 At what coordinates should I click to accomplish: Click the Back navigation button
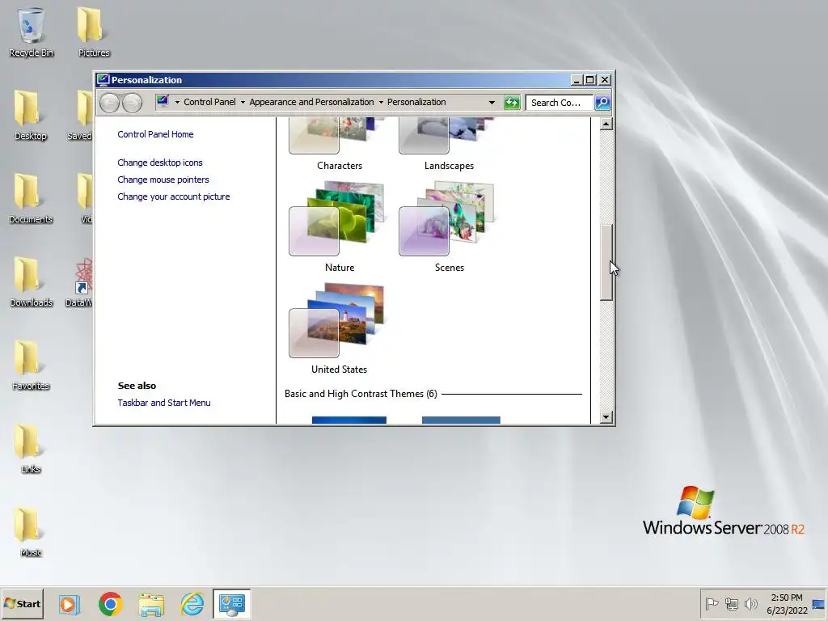[109, 103]
